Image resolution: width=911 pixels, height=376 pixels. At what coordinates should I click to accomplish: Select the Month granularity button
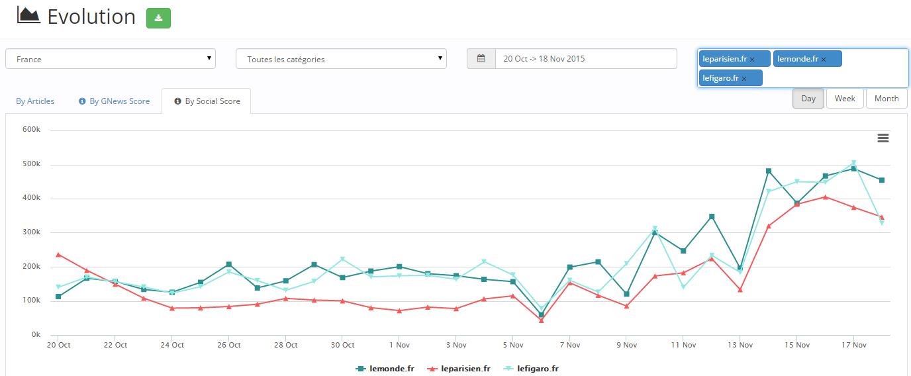coord(886,99)
